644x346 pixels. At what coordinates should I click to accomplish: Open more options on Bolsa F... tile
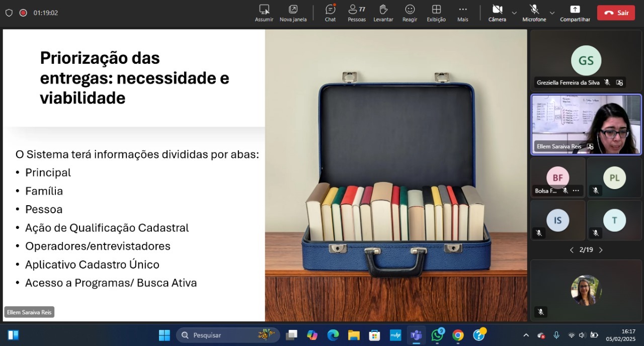pos(576,191)
